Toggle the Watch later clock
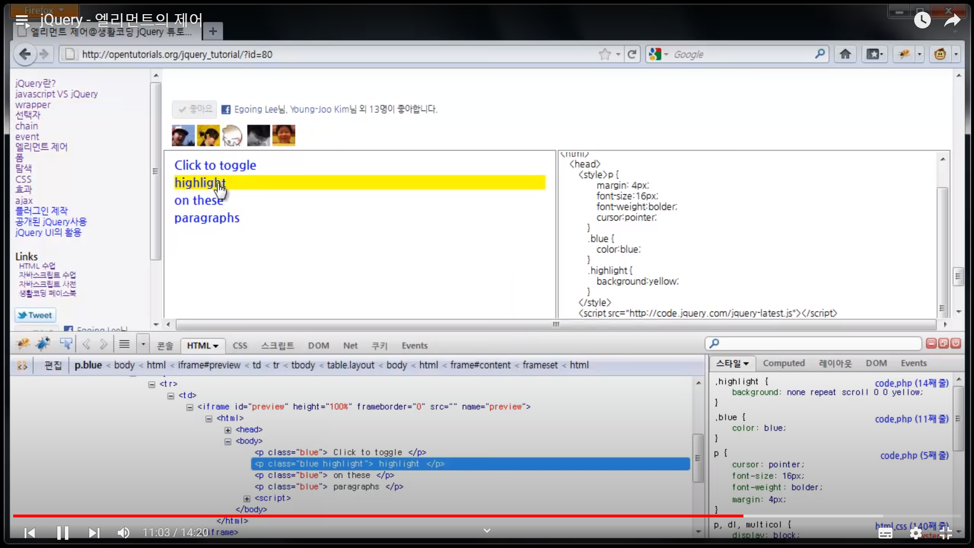The width and height of the screenshot is (974, 548). pyautogui.click(x=922, y=21)
